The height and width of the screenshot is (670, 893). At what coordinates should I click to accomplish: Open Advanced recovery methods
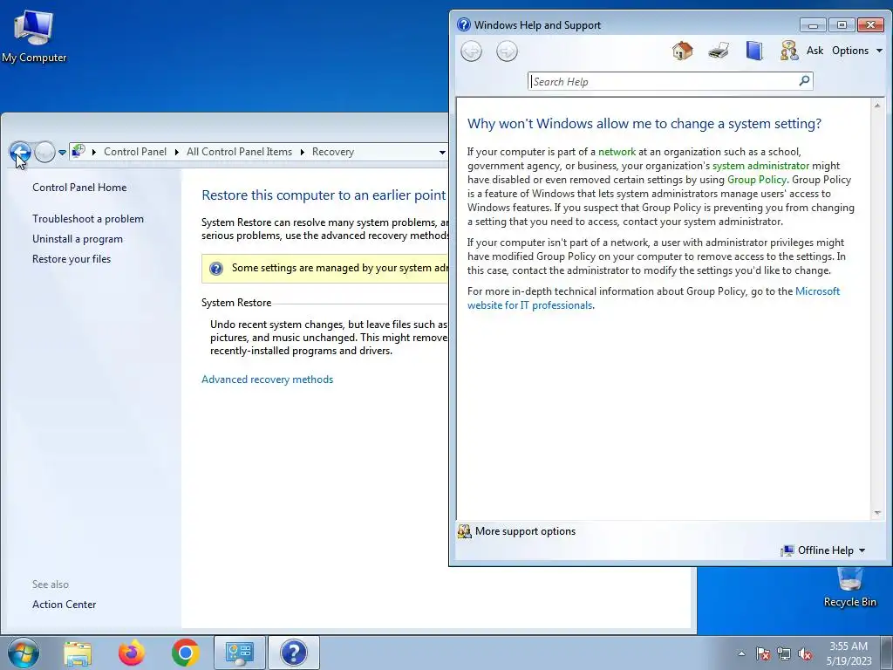tap(267, 379)
